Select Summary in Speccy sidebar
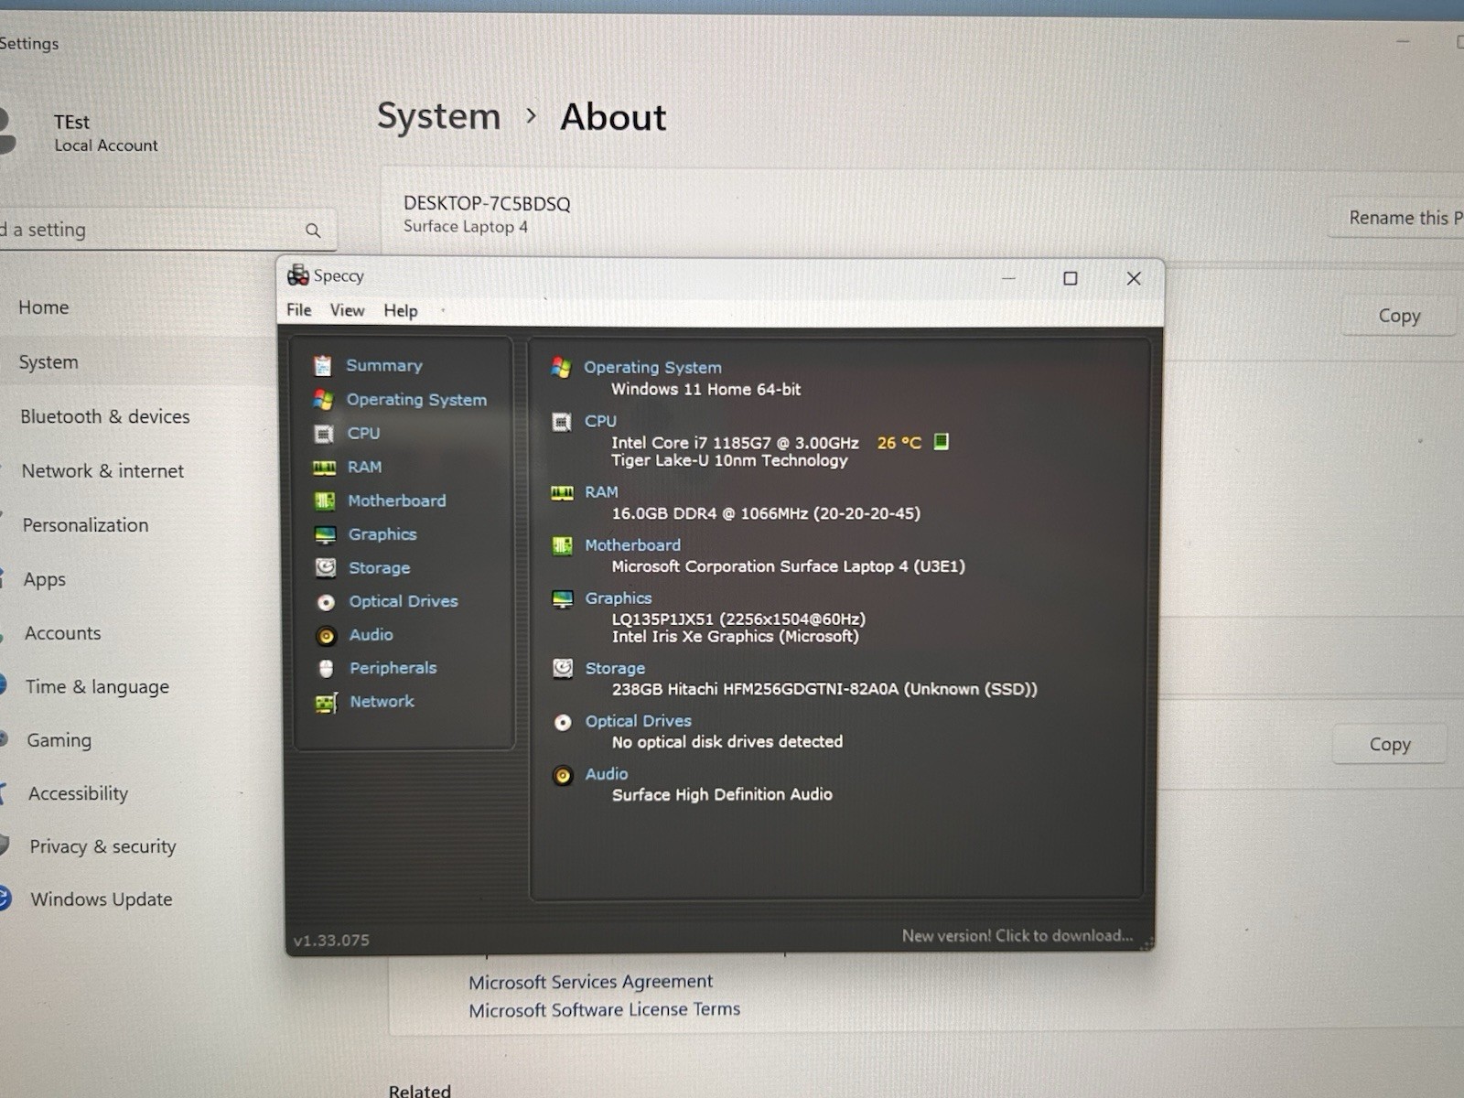1464x1098 pixels. [384, 365]
